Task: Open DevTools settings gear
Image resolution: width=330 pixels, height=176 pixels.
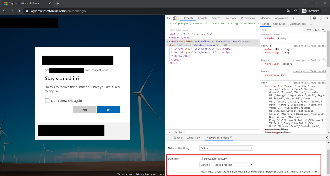Action: point(315,18)
